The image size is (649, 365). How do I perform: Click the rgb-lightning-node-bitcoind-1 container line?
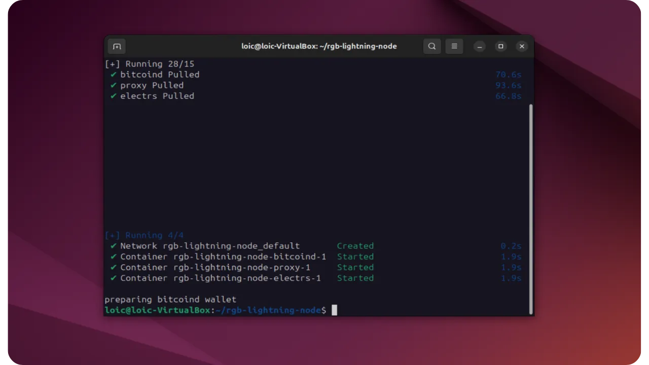click(x=223, y=257)
